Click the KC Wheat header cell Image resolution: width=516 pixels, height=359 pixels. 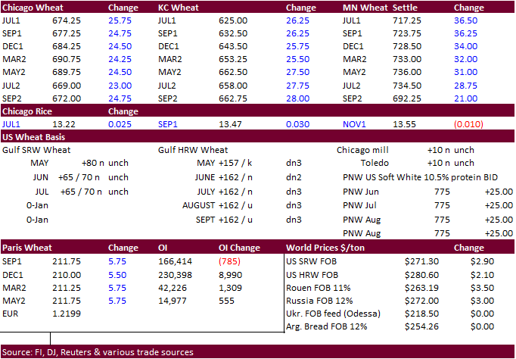click(179, 8)
